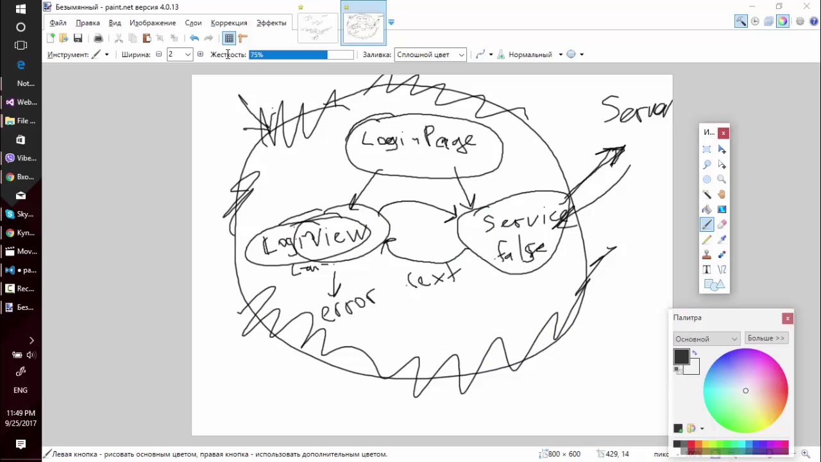This screenshot has height=462, width=821.
Task: Select the Clone Stamp tool
Action: (x=707, y=255)
